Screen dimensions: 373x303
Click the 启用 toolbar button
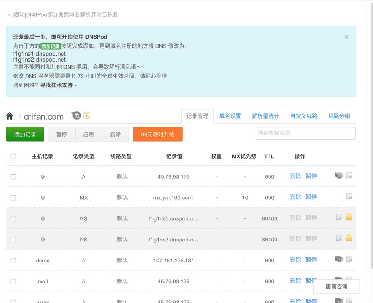[x=89, y=134]
